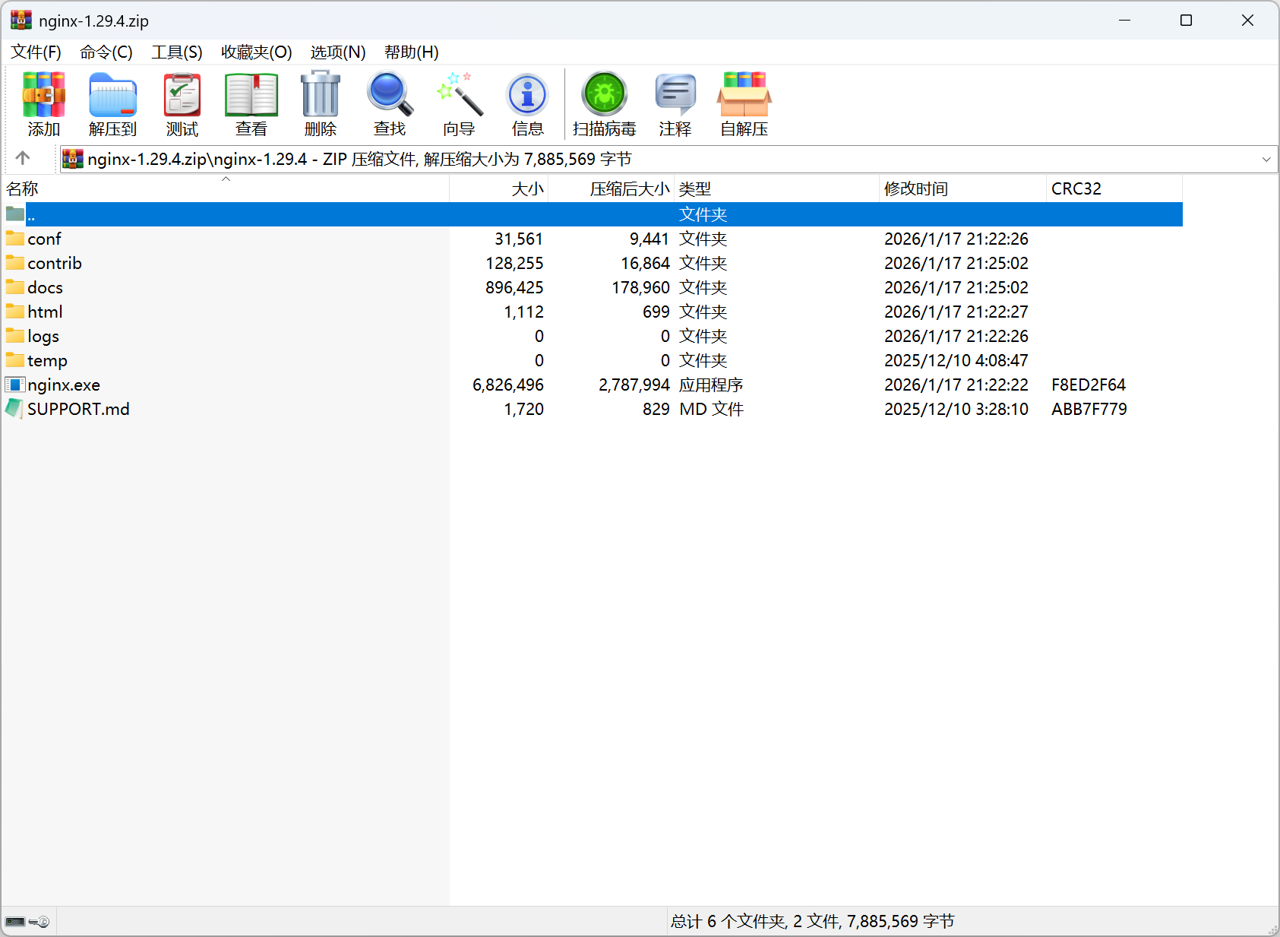
Task: Click the 'temp' folder name
Action: [x=47, y=360]
